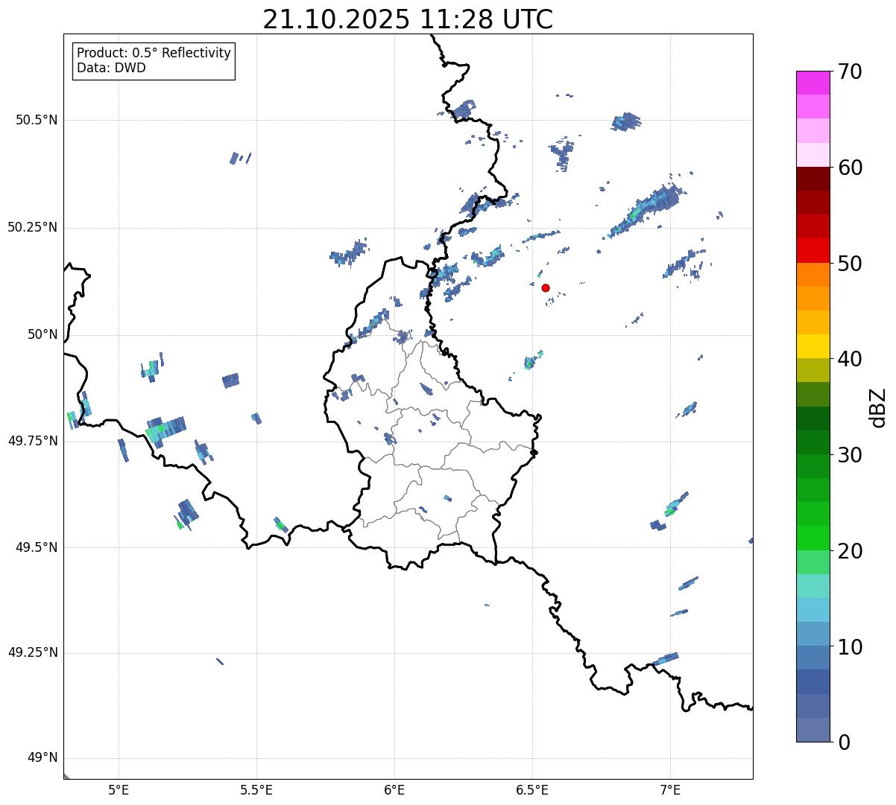Image resolution: width=896 pixels, height=805 pixels.
Task: Click the cyan colorbar segment below 15
Action: click(x=813, y=610)
